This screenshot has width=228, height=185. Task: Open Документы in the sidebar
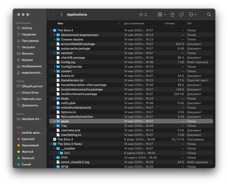pyautogui.click(x=28, y=105)
